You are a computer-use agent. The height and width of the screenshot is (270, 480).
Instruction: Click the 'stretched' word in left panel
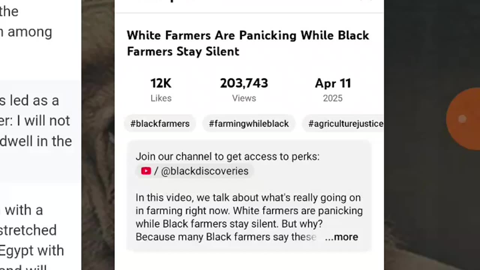[x=28, y=230]
